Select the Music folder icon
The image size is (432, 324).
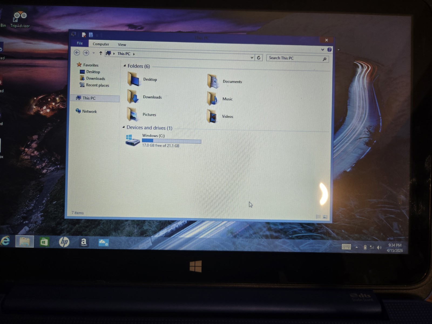coord(212,99)
